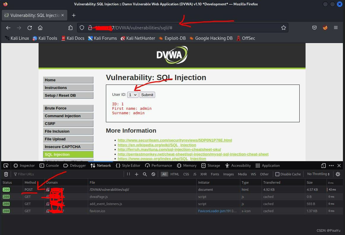Open the Pocket save icon

click(x=314, y=28)
